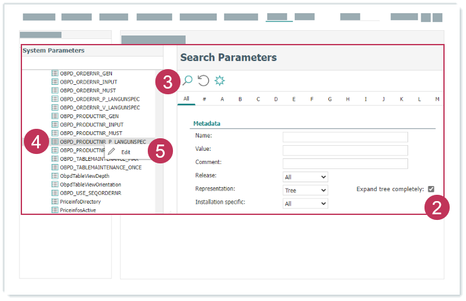
Task: Select the PriceinfosActive parameter
Action: [x=80, y=210]
